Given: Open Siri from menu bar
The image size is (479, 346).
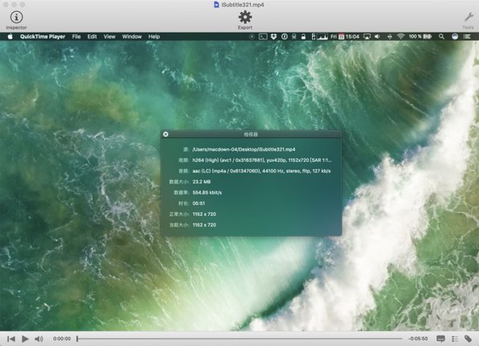Looking at the screenshot, I should (455, 36).
